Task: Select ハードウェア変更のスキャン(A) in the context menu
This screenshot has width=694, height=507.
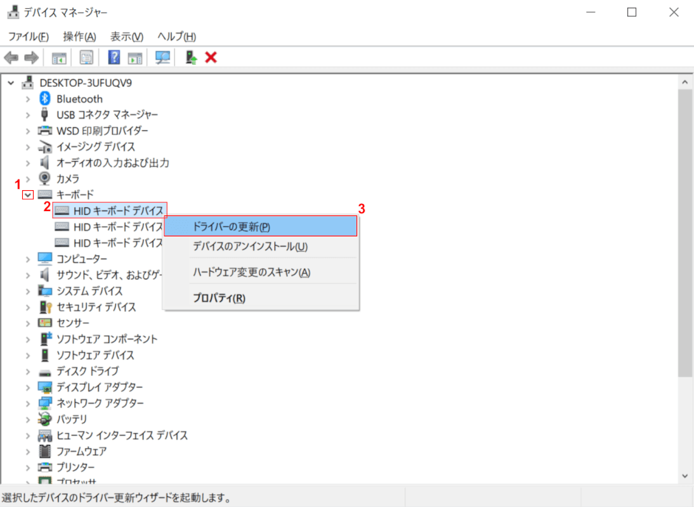Action: [251, 273]
